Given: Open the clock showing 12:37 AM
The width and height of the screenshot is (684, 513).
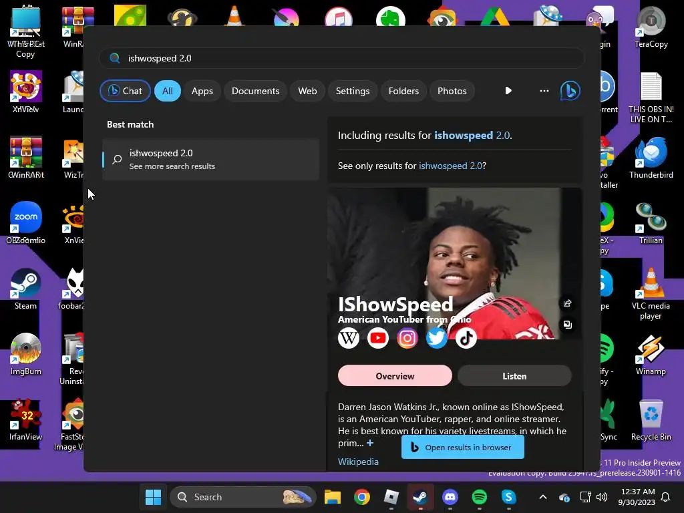Looking at the screenshot, I should click(x=637, y=497).
